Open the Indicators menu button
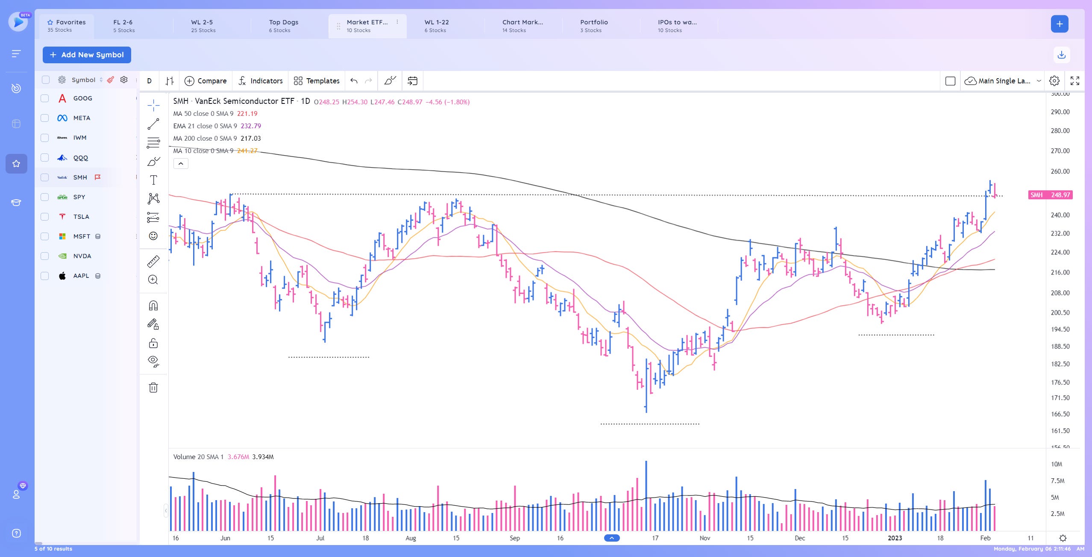1092x557 pixels. (260, 81)
